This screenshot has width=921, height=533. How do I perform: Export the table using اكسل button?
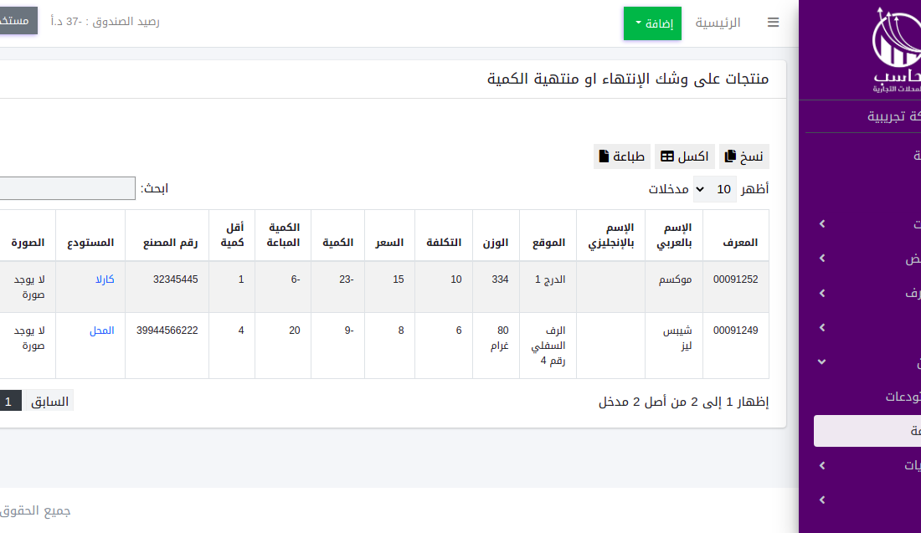[x=684, y=156]
